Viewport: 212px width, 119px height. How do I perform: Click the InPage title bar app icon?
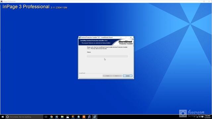(1, 1)
